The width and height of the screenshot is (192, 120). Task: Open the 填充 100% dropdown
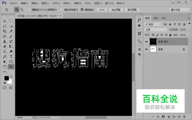(x=189, y=35)
